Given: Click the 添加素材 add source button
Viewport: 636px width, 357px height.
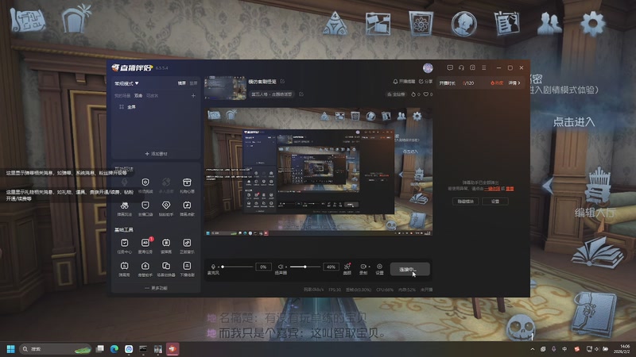Looking at the screenshot, I should click(x=156, y=154).
